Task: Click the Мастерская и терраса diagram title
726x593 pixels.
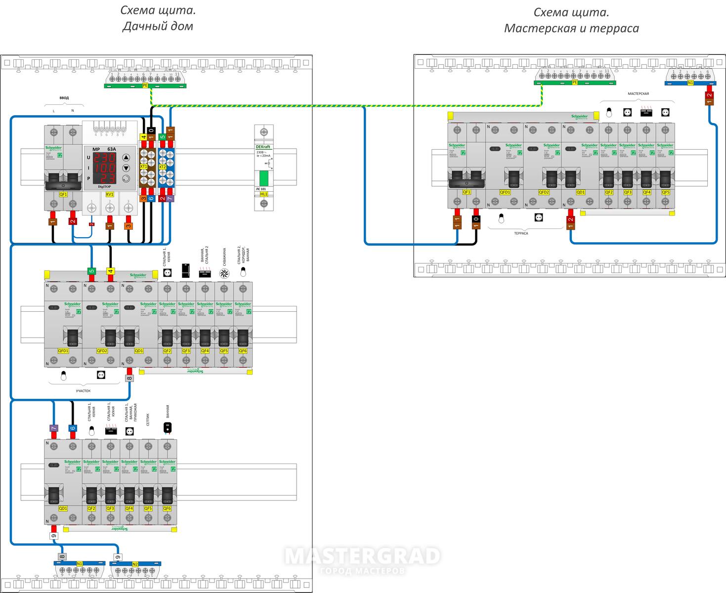Action: (x=571, y=28)
